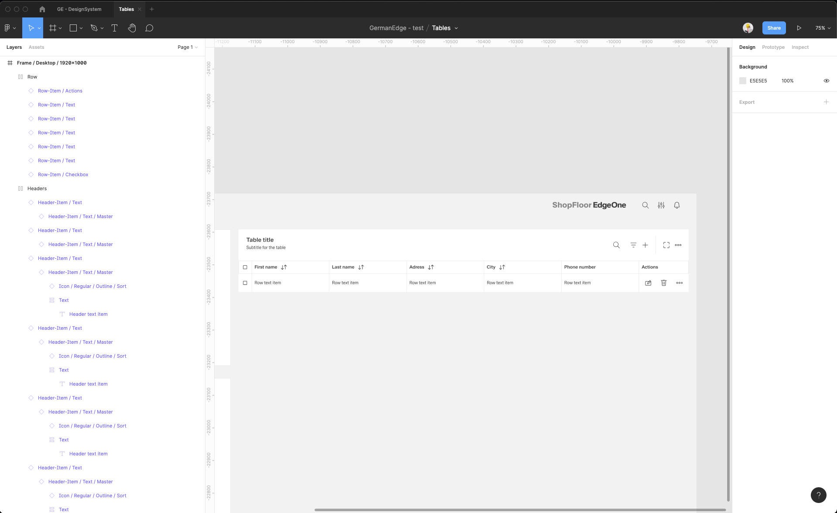Add an export setting with plus

coord(826,102)
